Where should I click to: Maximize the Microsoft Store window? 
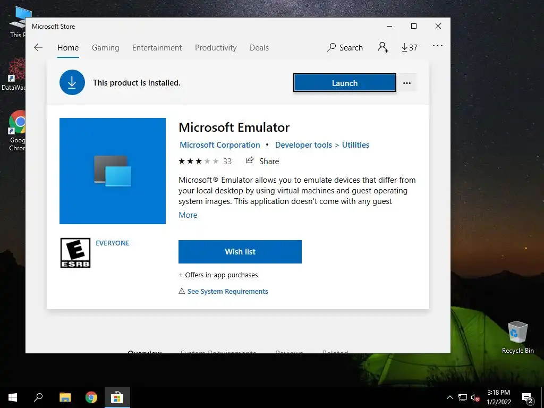point(413,27)
